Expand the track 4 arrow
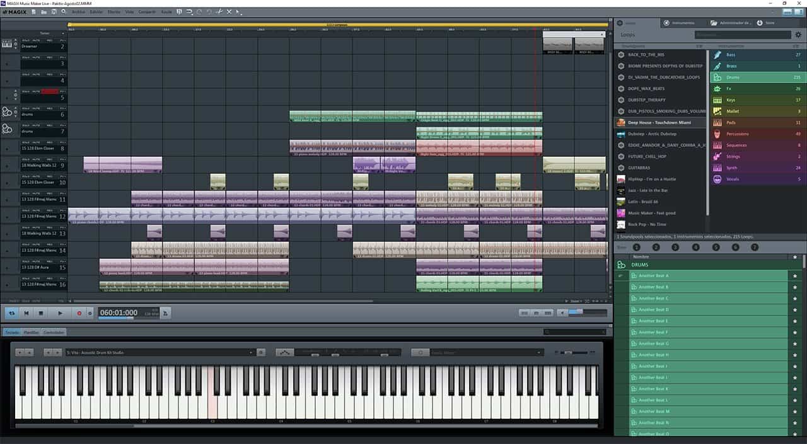The image size is (807, 444). [7, 81]
